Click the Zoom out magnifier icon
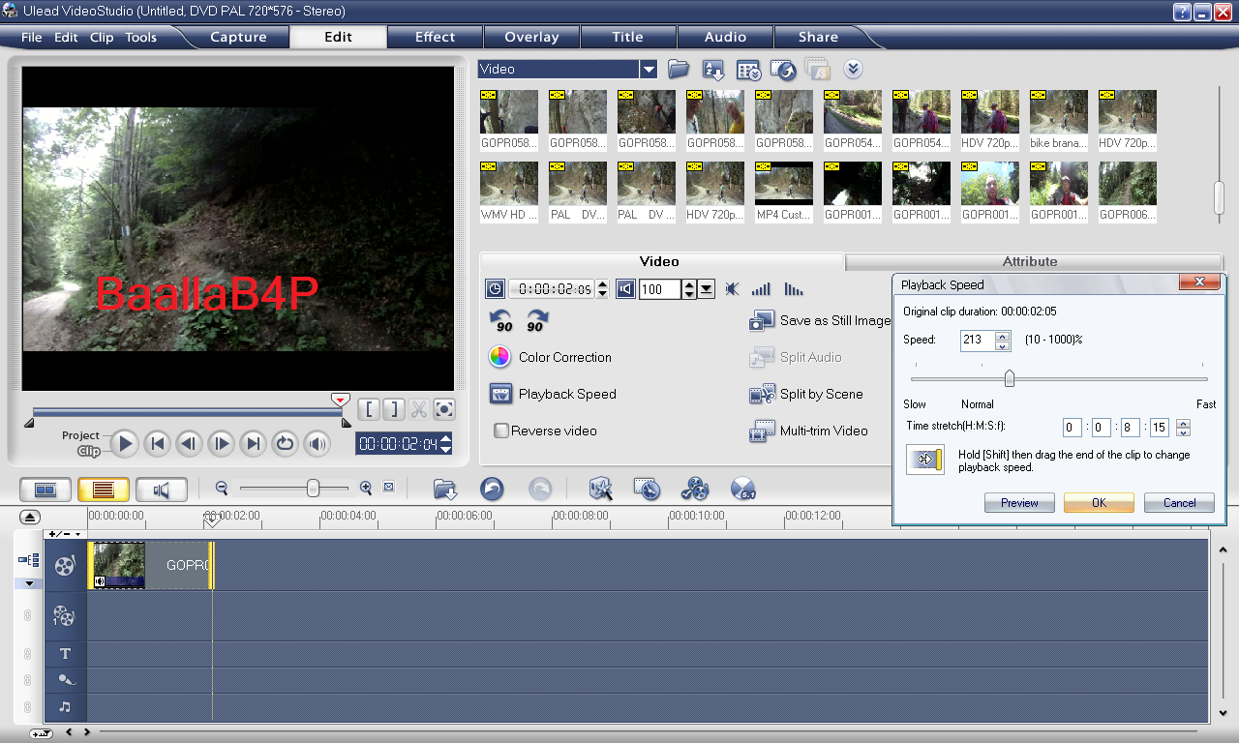1239x743 pixels. [222, 489]
